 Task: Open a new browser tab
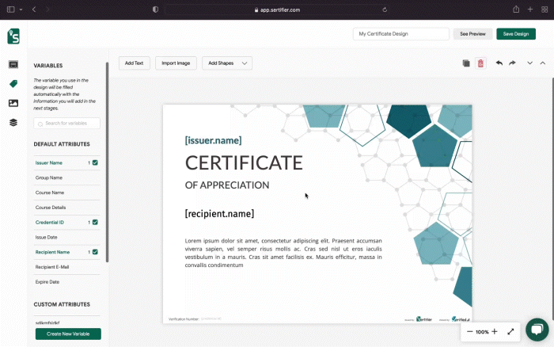click(530, 10)
